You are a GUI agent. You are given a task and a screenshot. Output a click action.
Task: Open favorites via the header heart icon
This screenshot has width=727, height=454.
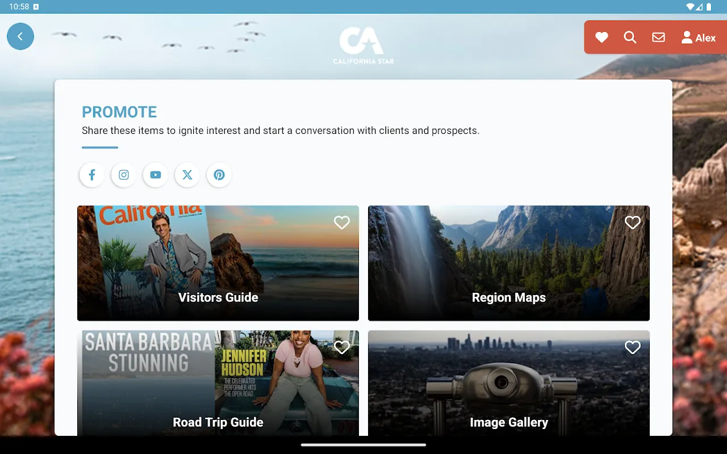coord(601,37)
